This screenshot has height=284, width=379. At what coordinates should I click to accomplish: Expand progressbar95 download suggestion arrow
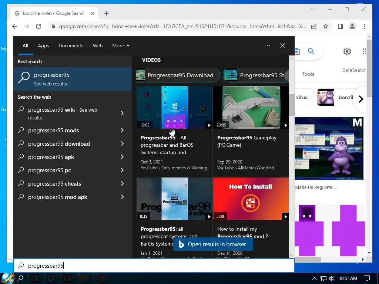coord(122,144)
